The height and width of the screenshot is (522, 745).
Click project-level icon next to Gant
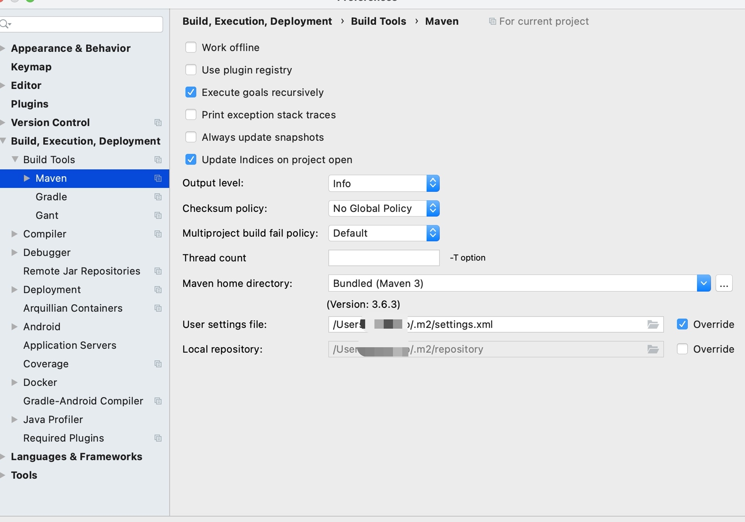coord(158,215)
